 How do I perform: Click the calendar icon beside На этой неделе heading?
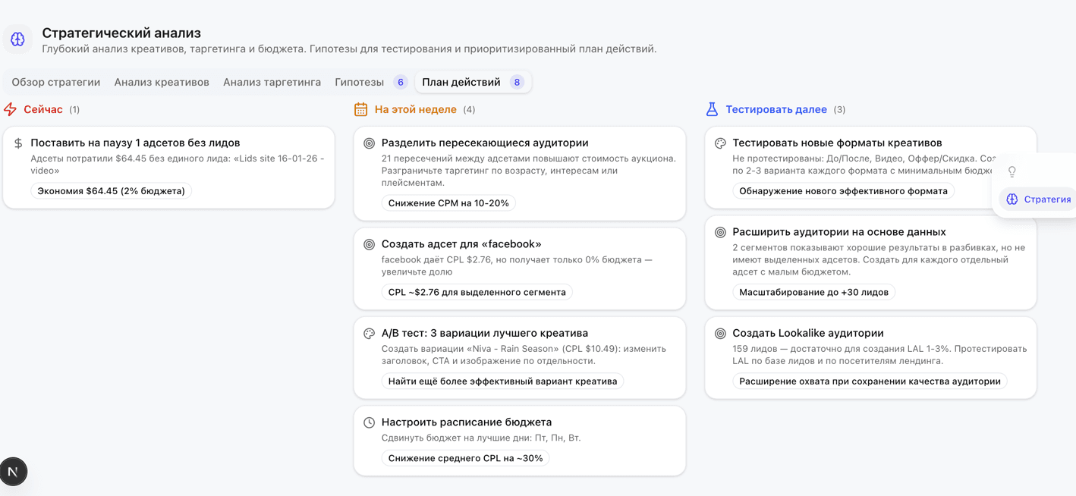[359, 109]
